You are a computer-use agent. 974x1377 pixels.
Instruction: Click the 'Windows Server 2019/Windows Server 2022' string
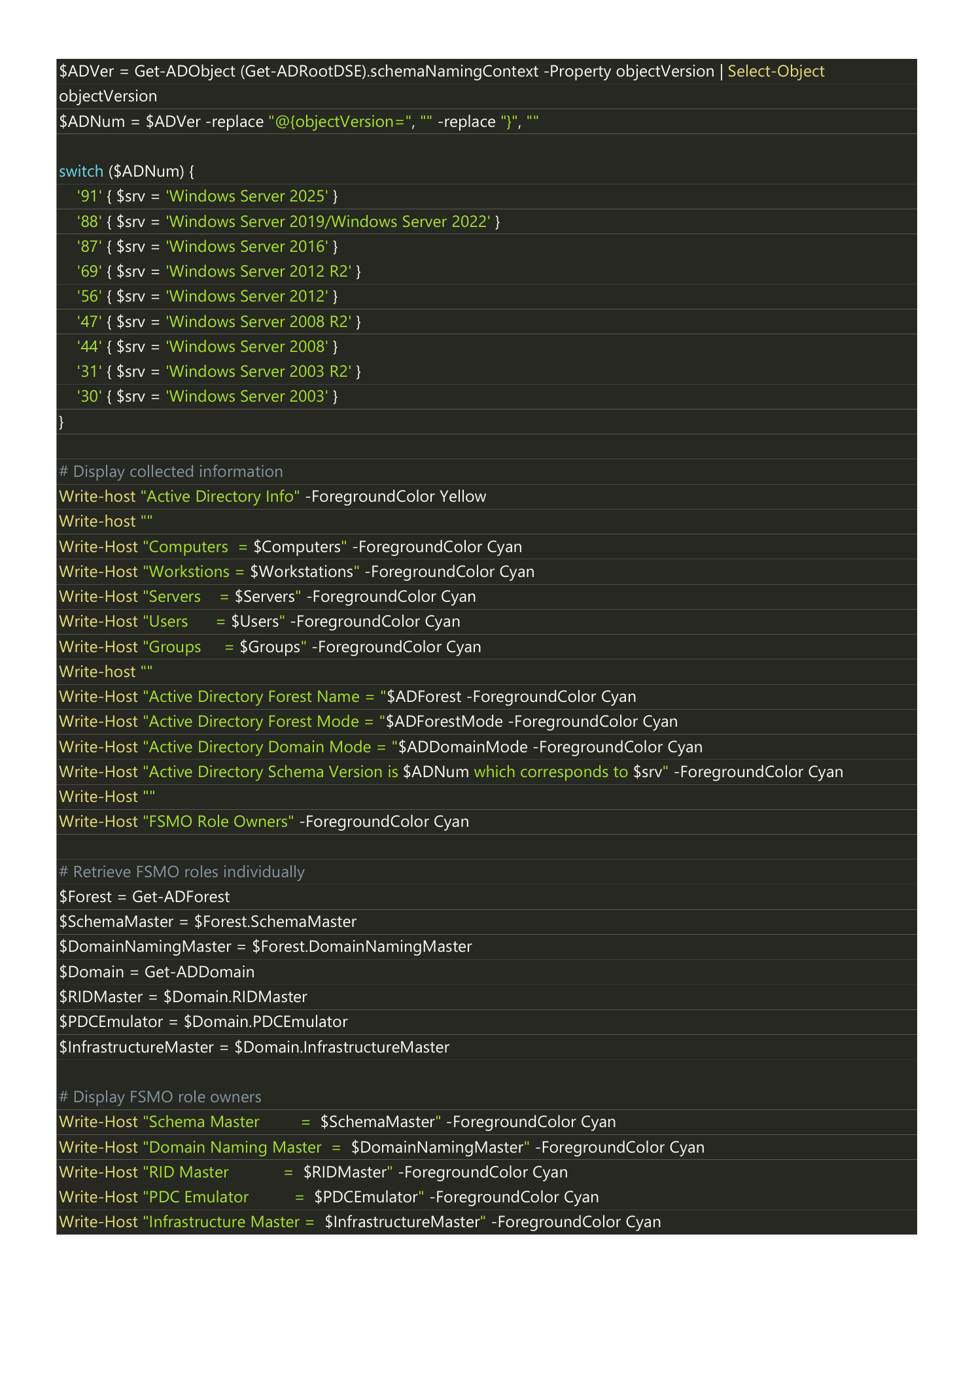[x=328, y=222]
